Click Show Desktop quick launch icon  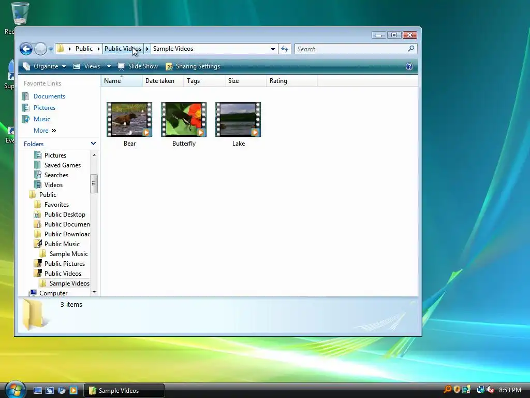[x=37, y=390]
